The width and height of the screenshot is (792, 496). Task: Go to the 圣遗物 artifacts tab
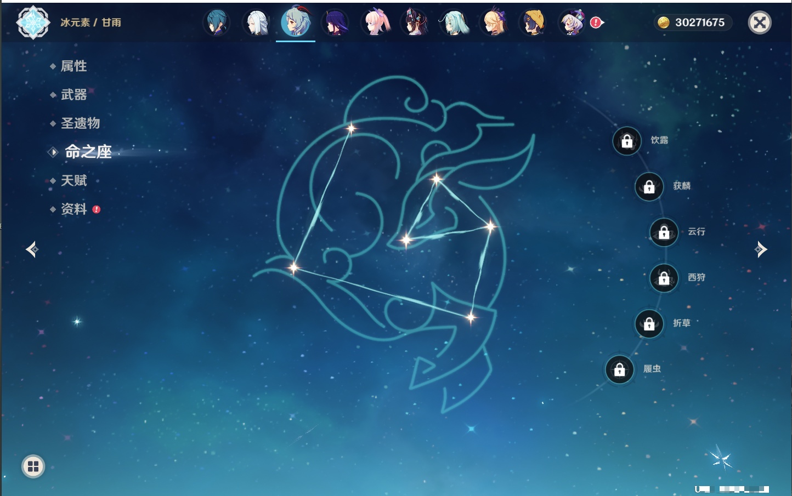(x=80, y=123)
